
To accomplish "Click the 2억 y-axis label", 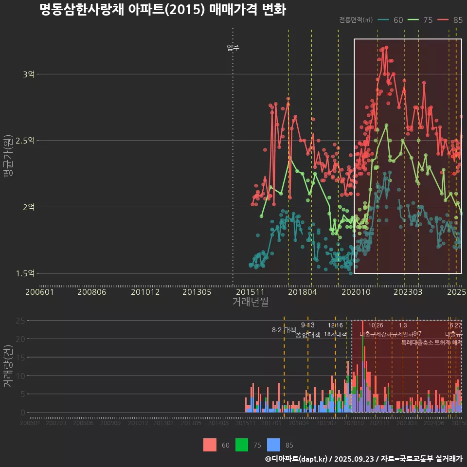I will (29, 207).
